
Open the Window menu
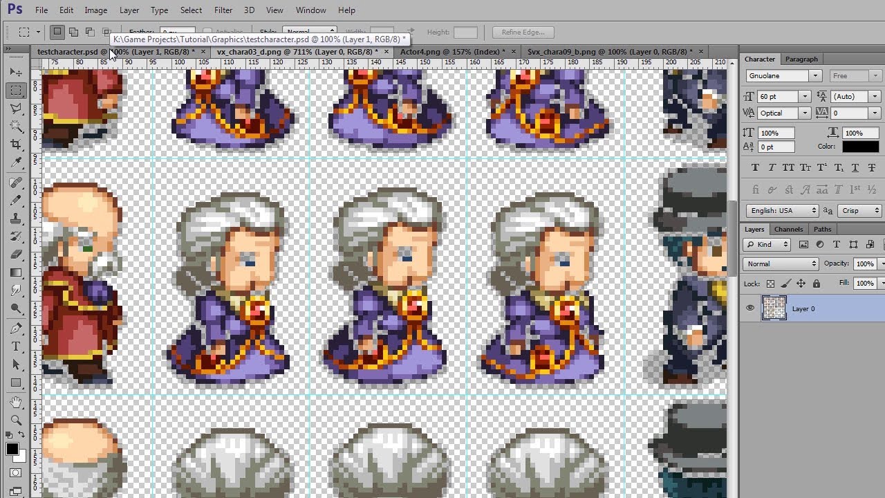[x=311, y=10]
